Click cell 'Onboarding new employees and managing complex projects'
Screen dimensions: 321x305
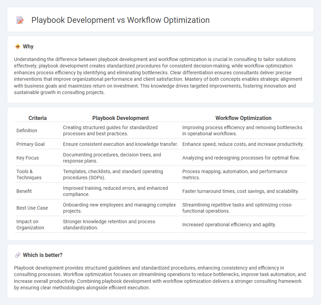[x=121, y=208]
